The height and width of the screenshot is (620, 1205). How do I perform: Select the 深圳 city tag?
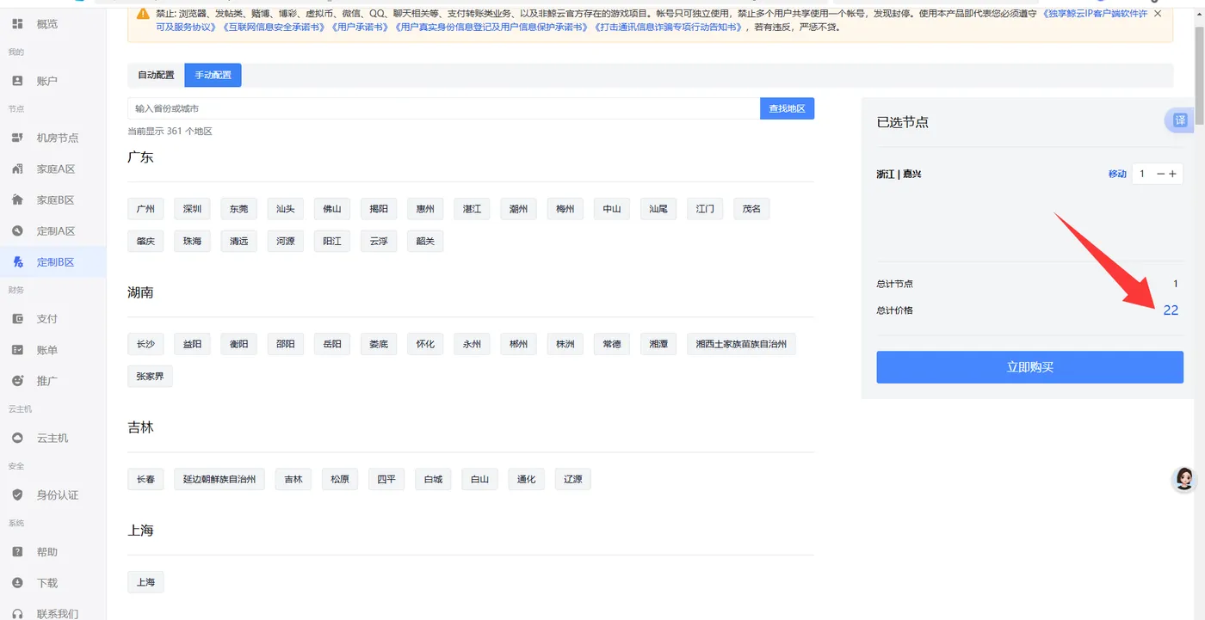click(192, 209)
